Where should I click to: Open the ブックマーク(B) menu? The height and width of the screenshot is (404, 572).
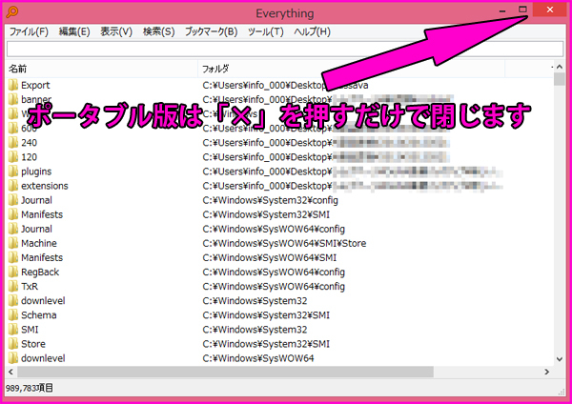point(212,31)
